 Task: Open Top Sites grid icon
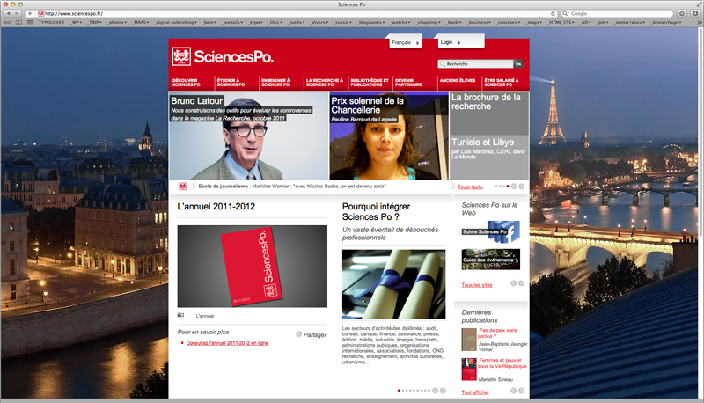30,22
